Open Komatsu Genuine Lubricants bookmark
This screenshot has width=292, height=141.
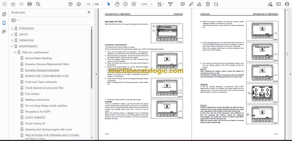(x=42, y=70)
